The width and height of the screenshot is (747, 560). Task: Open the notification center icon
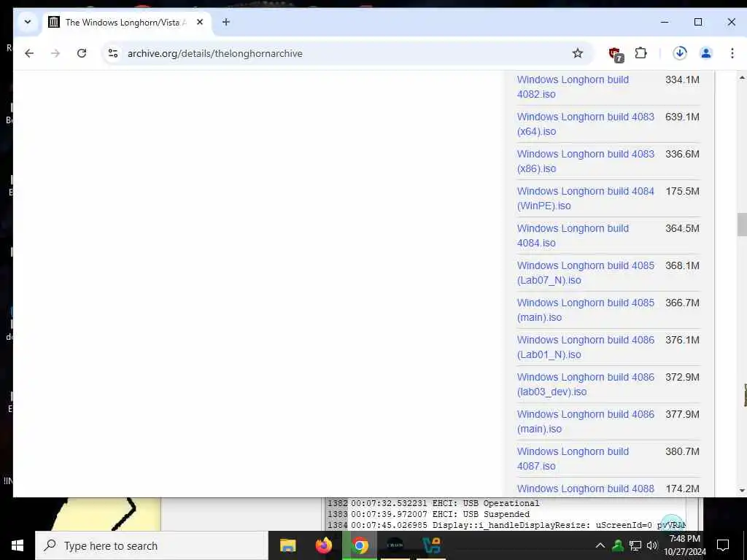tap(723, 545)
